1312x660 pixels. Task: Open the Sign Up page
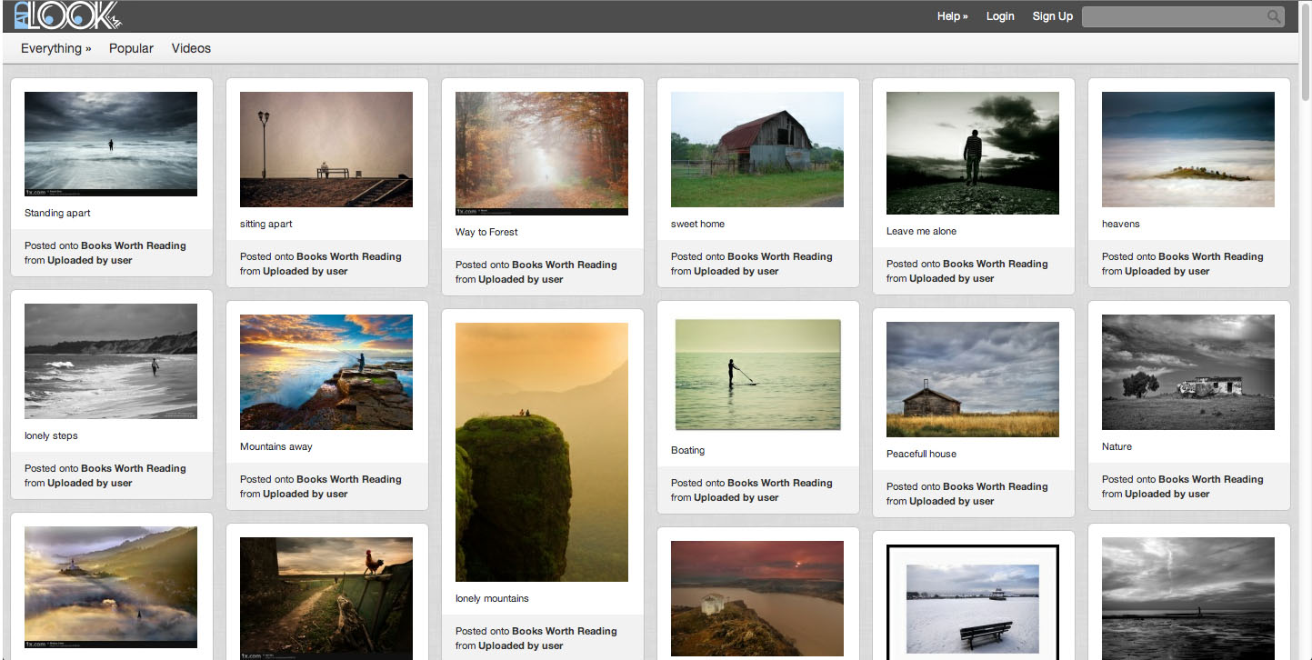[x=1052, y=16]
